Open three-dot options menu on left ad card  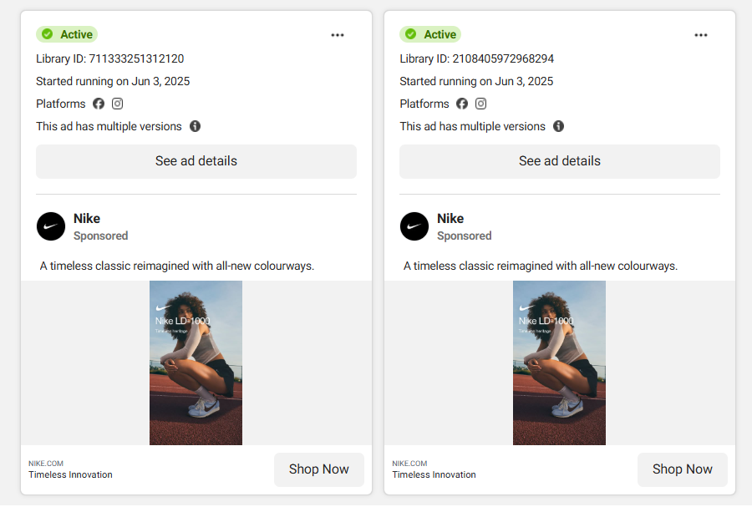pos(338,35)
